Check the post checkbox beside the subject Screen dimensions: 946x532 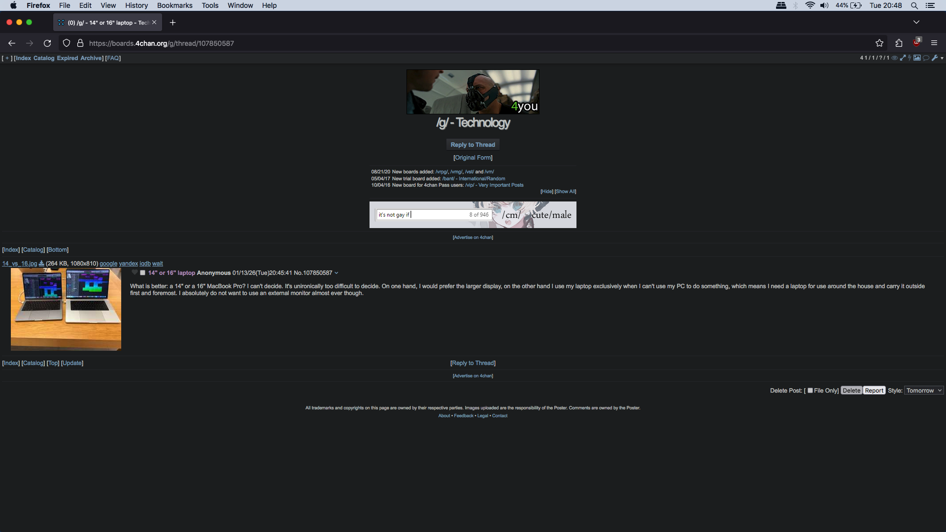pyautogui.click(x=143, y=272)
